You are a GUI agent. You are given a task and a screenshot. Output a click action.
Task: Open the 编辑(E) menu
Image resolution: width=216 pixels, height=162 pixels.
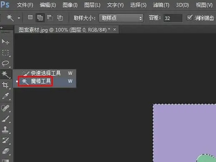pos(48,5)
